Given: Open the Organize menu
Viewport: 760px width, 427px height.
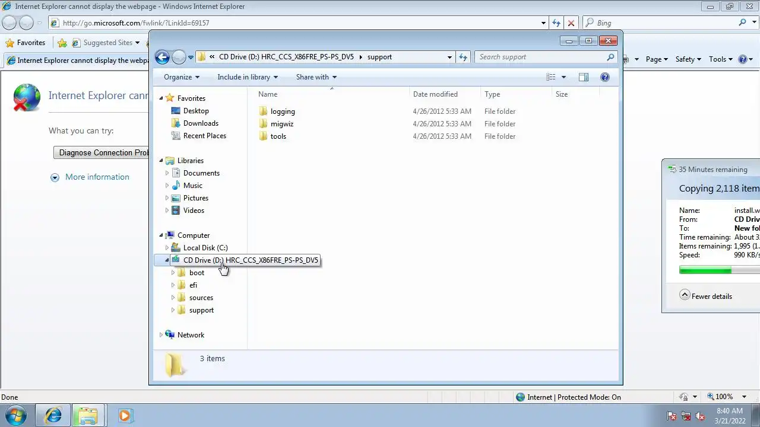Looking at the screenshot, I should (182, 77).
